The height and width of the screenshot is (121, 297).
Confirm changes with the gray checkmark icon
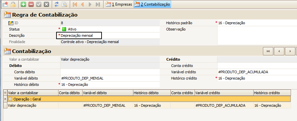[x=39, y=4]
